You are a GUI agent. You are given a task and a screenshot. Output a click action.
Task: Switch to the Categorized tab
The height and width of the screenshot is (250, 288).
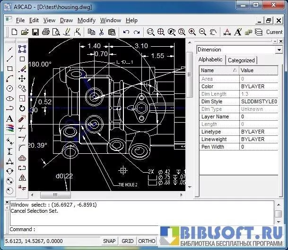pos(241,60)
